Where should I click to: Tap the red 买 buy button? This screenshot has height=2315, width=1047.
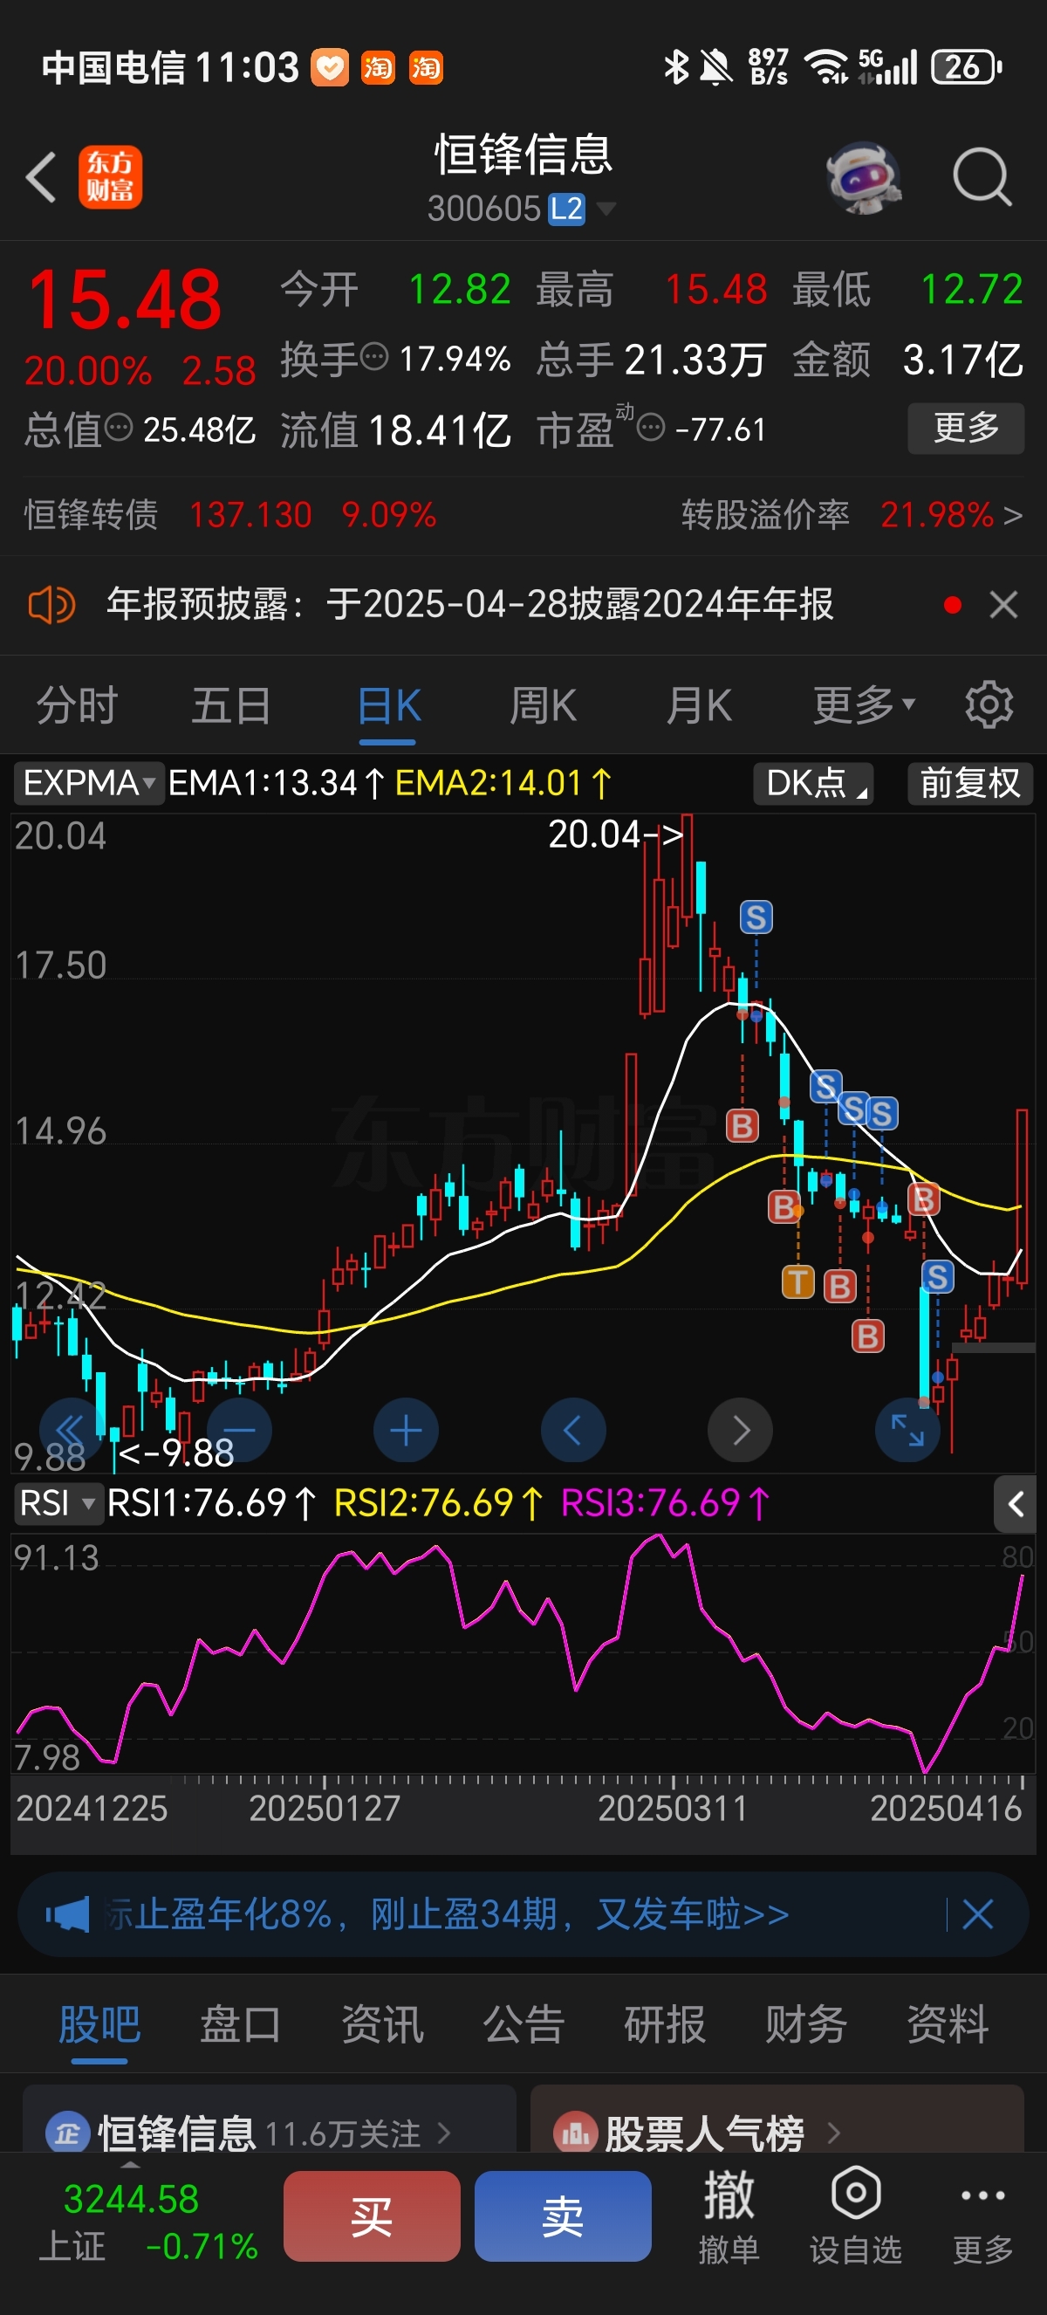(x=372, y=2216)
